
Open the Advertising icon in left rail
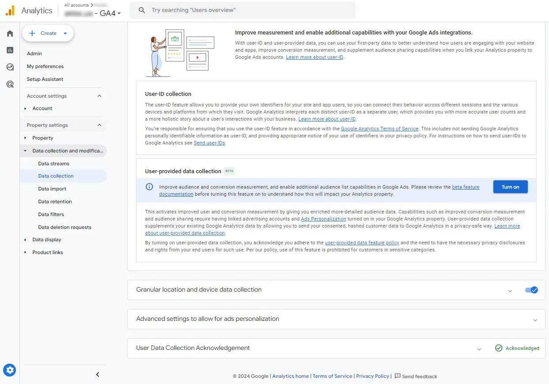(x=10, y=84)
